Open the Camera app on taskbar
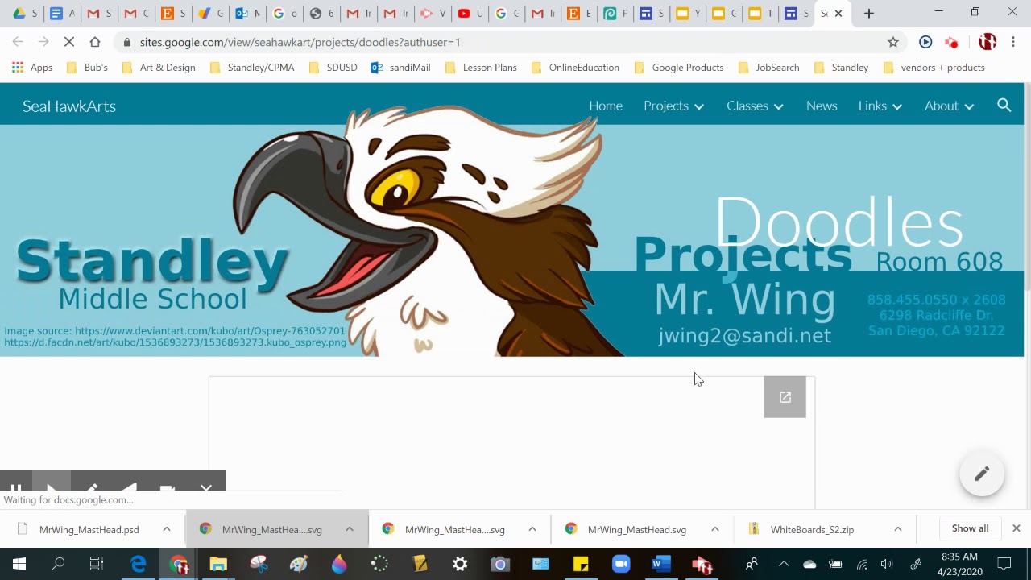The height and width of the screenshot is (580, 1031). [x=500, y=565]
